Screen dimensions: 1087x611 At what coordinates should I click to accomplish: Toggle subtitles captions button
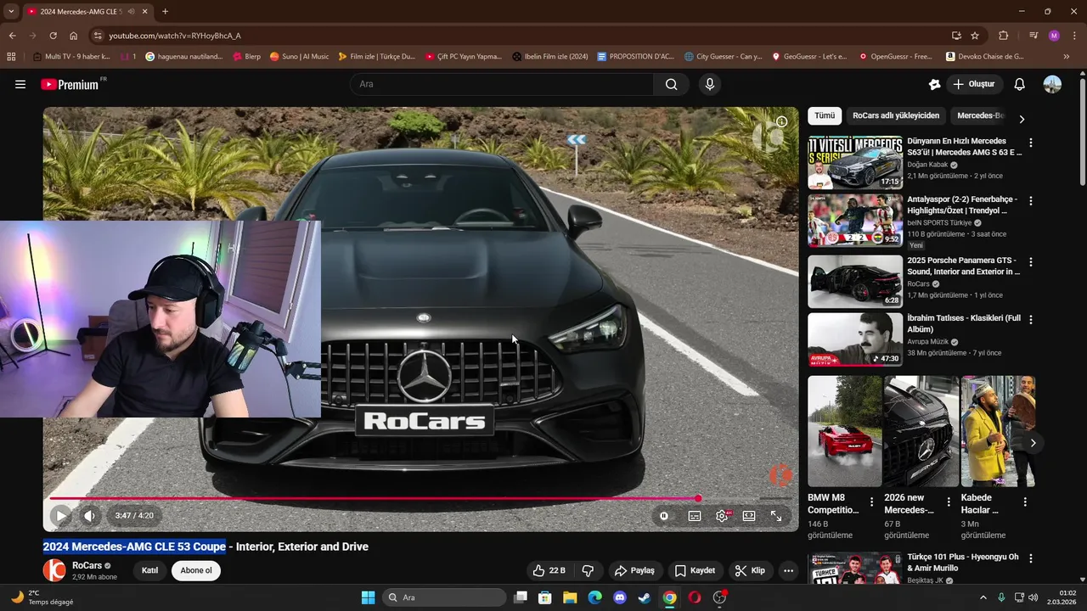point(695,515)
